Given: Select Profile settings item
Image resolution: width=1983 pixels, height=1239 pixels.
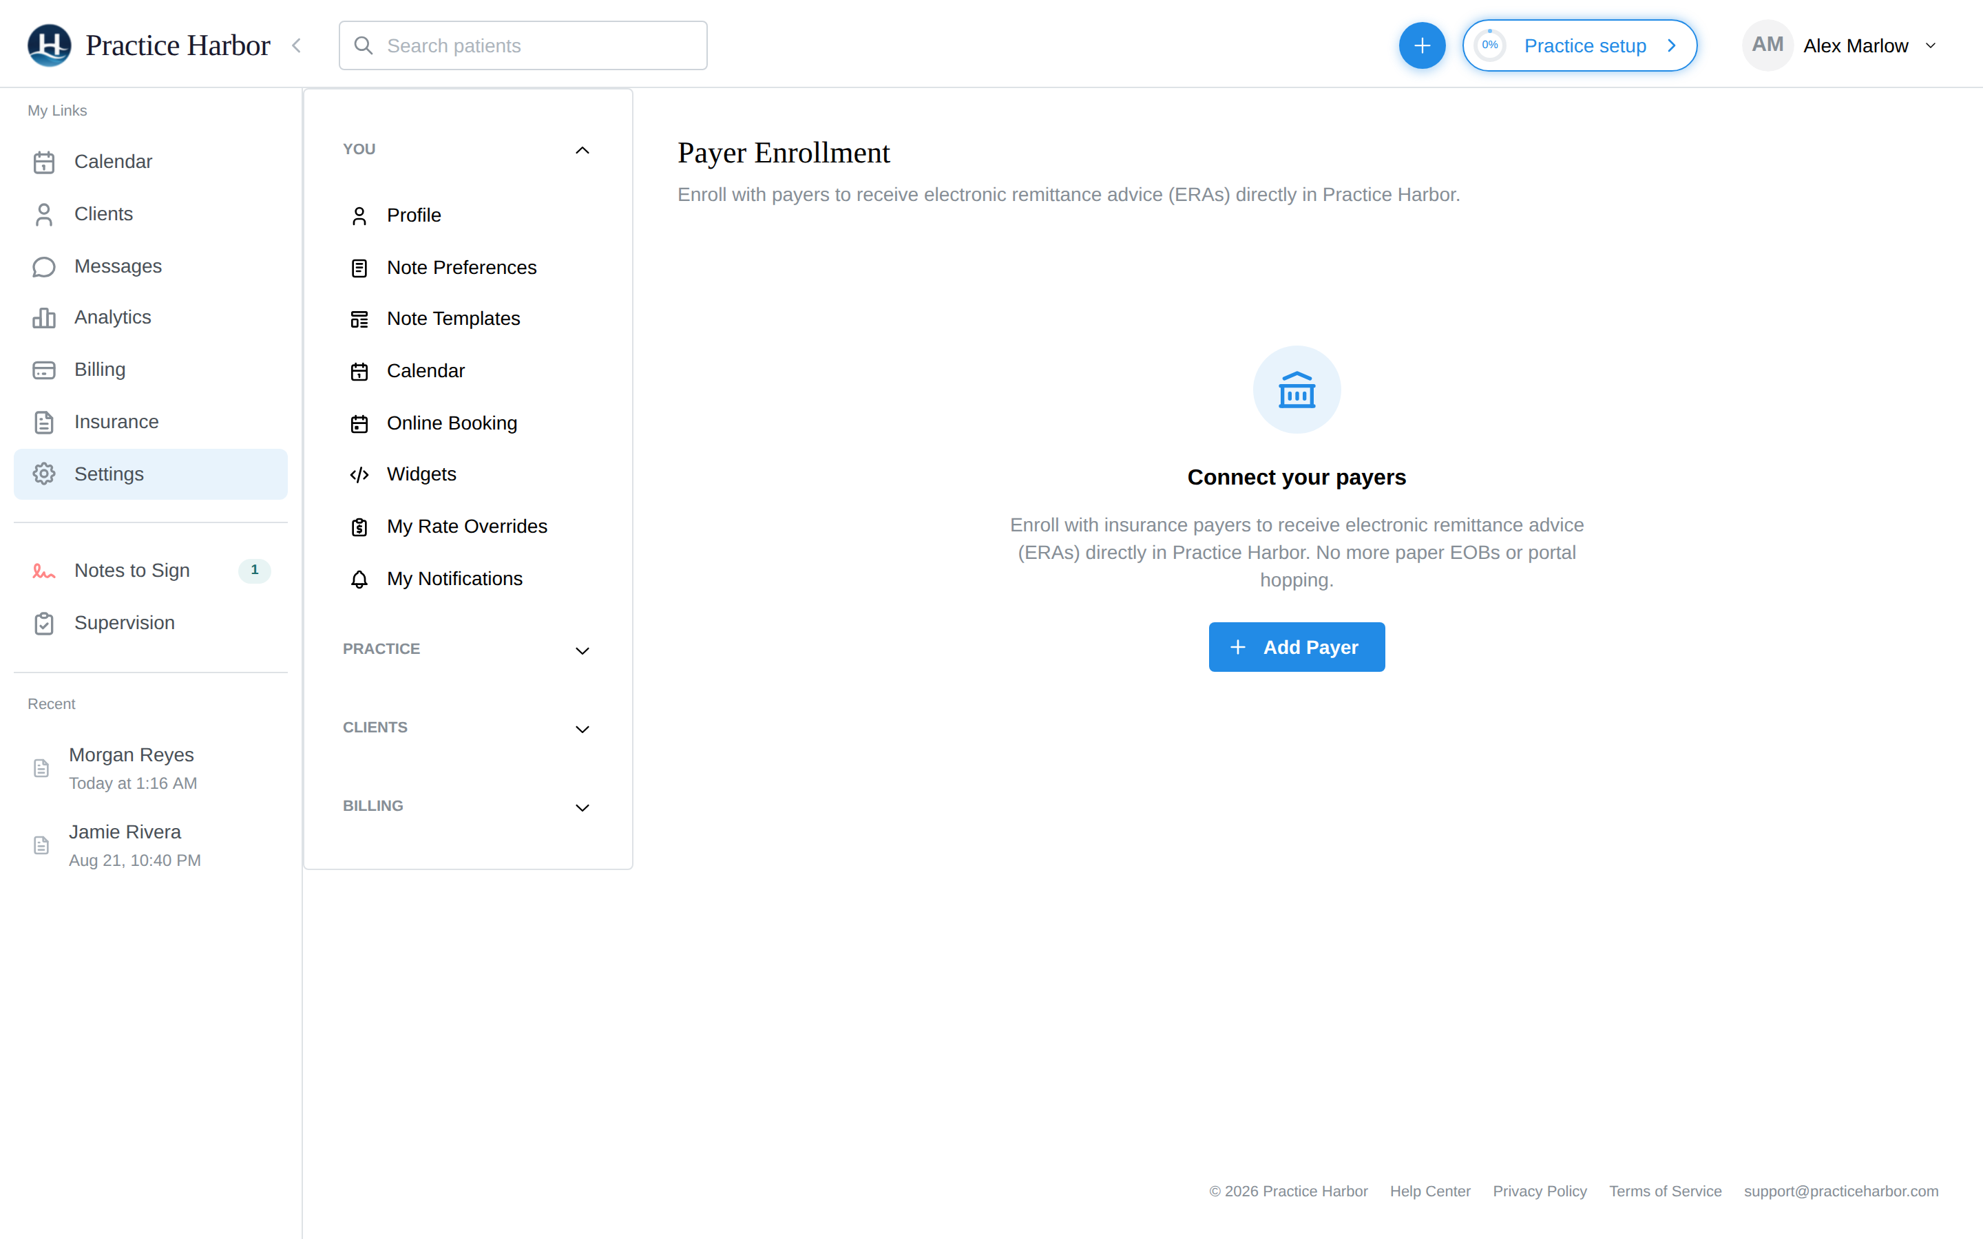Looking at the screenshot, I should point(467,215).
